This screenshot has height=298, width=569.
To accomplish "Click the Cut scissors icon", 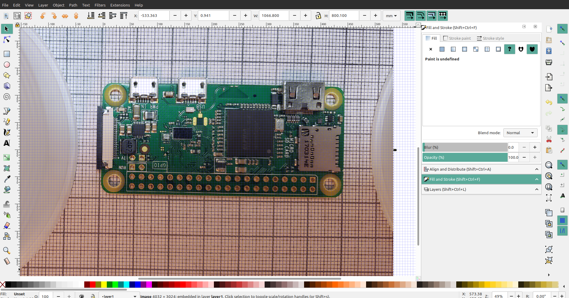I will (x=549, y=139).
